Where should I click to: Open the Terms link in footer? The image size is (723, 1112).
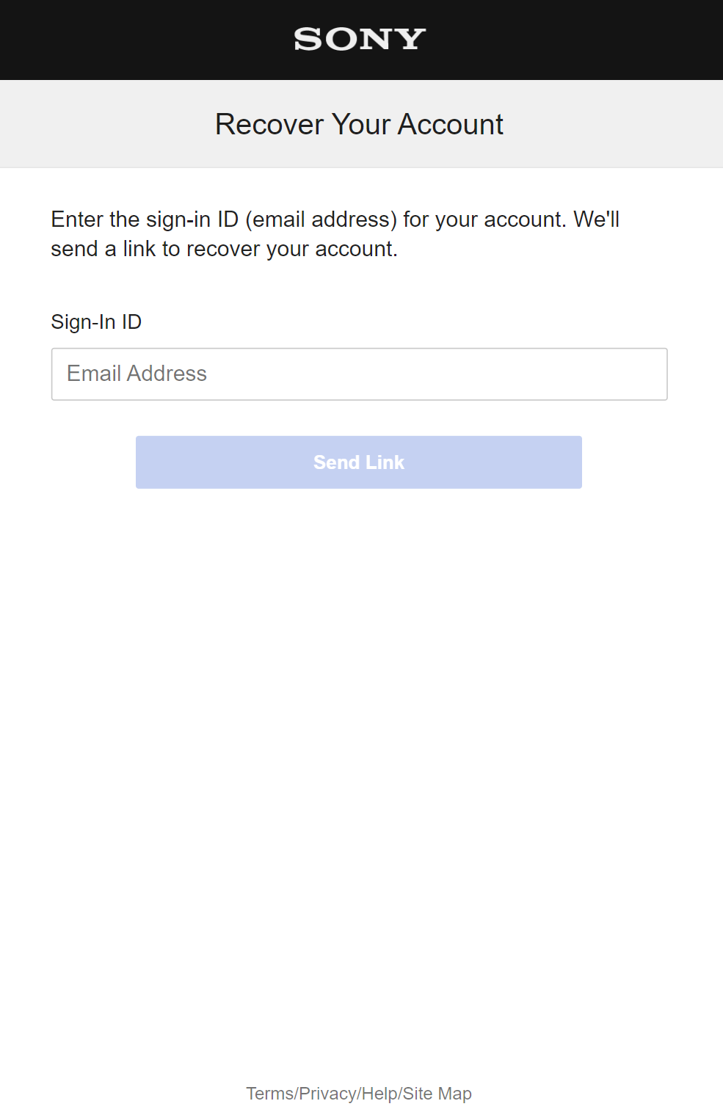coord(269,1094)
